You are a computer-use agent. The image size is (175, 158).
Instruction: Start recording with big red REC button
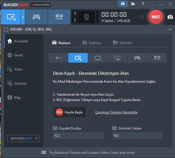coord(156,17)
